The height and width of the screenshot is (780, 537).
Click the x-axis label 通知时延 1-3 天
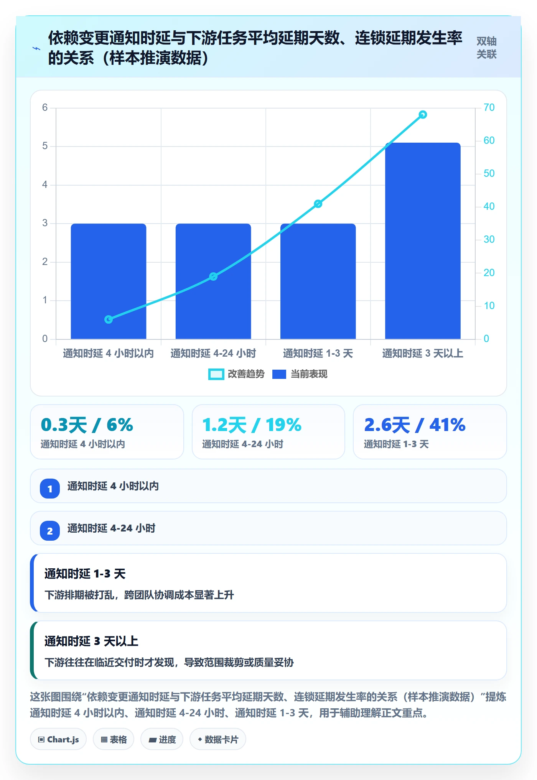(318, 353)
